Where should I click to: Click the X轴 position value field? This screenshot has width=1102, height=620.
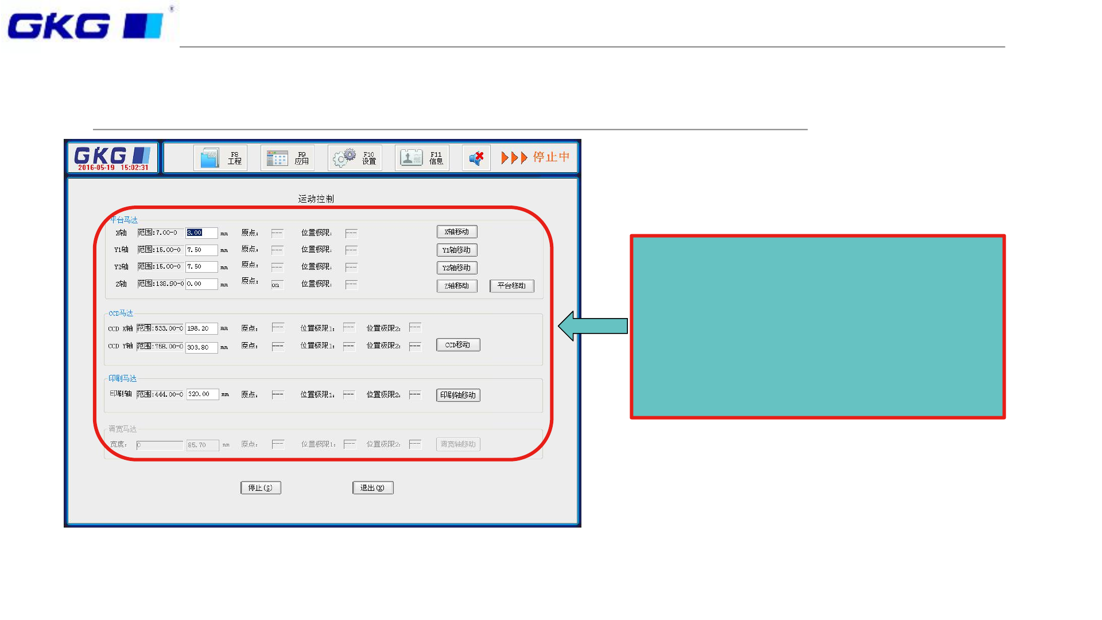click(201, 232)
